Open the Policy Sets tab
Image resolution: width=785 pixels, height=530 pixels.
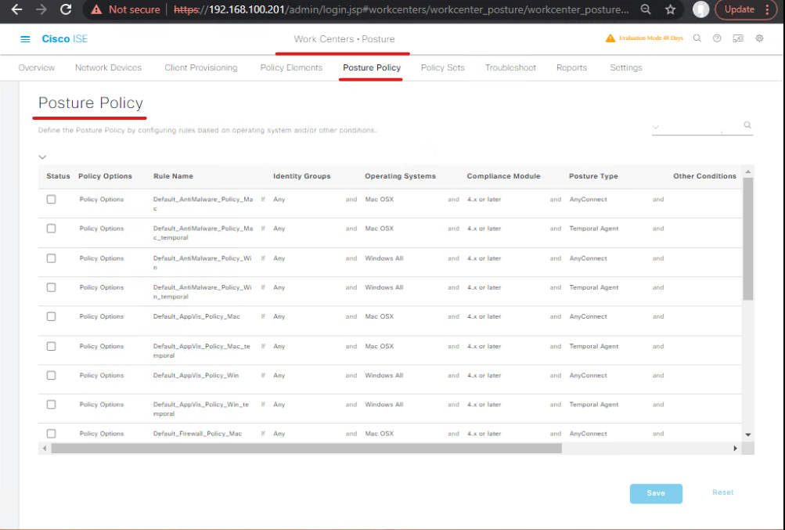tap(442, 67)
